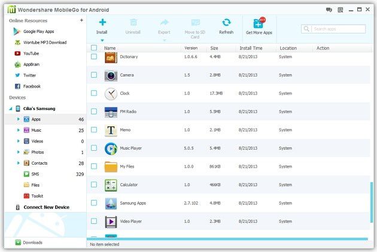
Task: Click the Clock size 17.3MB
Action: (x=216, y=93)
